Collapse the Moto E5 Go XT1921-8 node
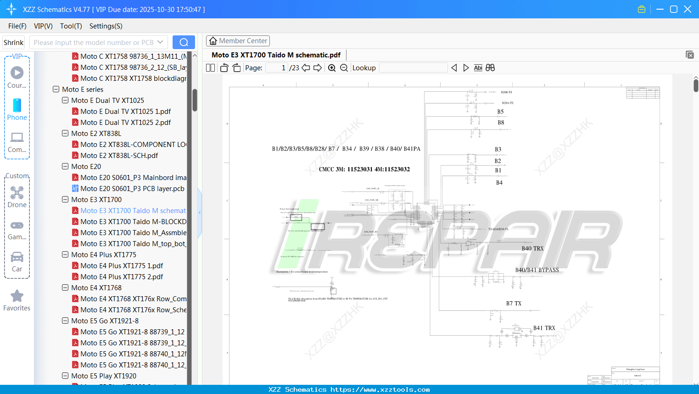The width and height of the screenshot is (699, 394). click(65, 321)
